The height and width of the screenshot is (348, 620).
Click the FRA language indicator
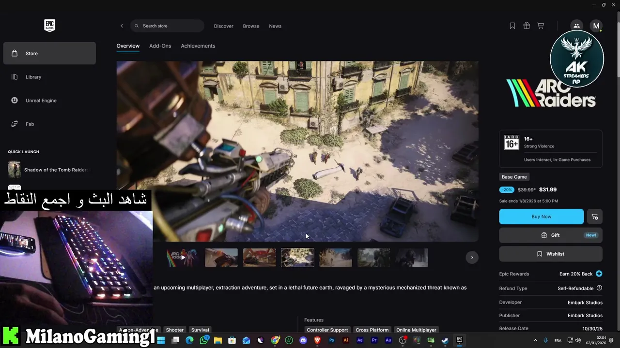(x=558, y=341)
